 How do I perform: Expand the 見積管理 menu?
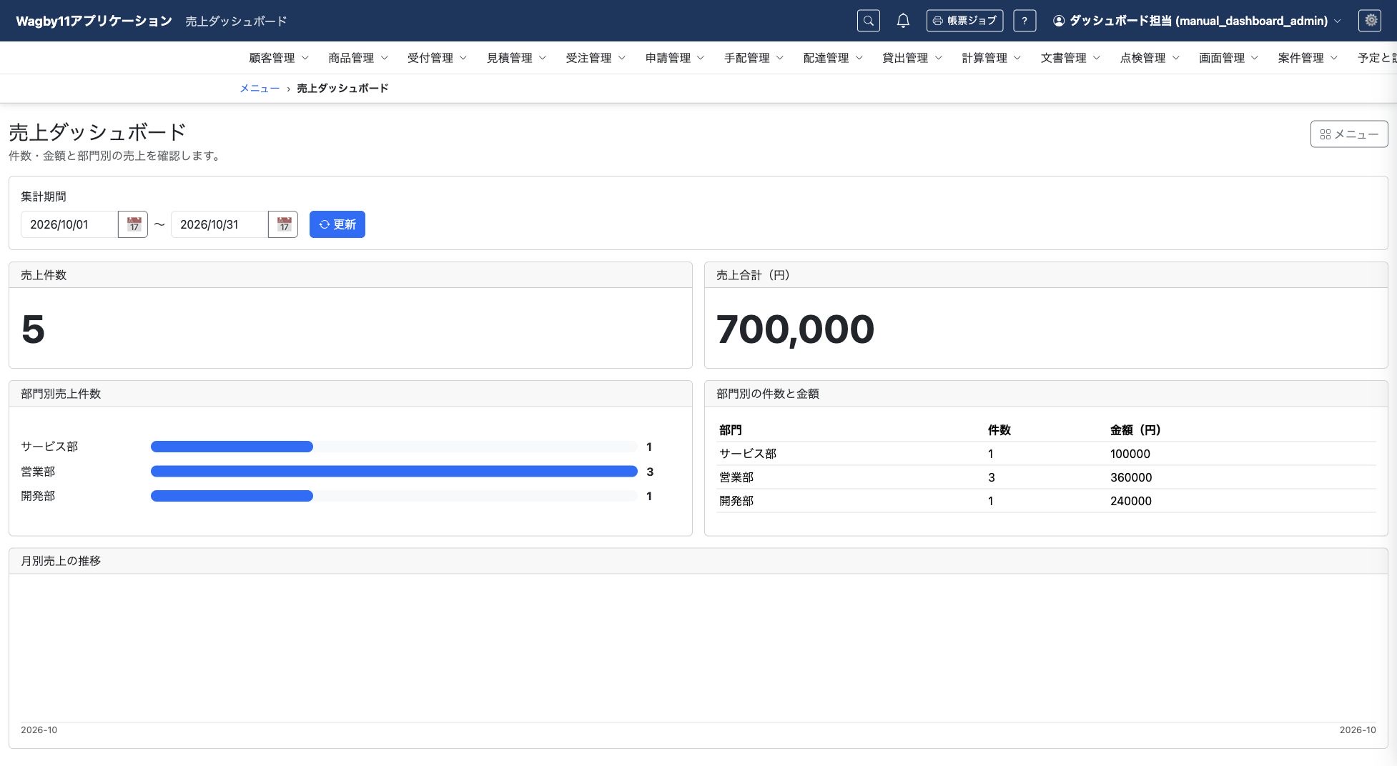[516, 58]
